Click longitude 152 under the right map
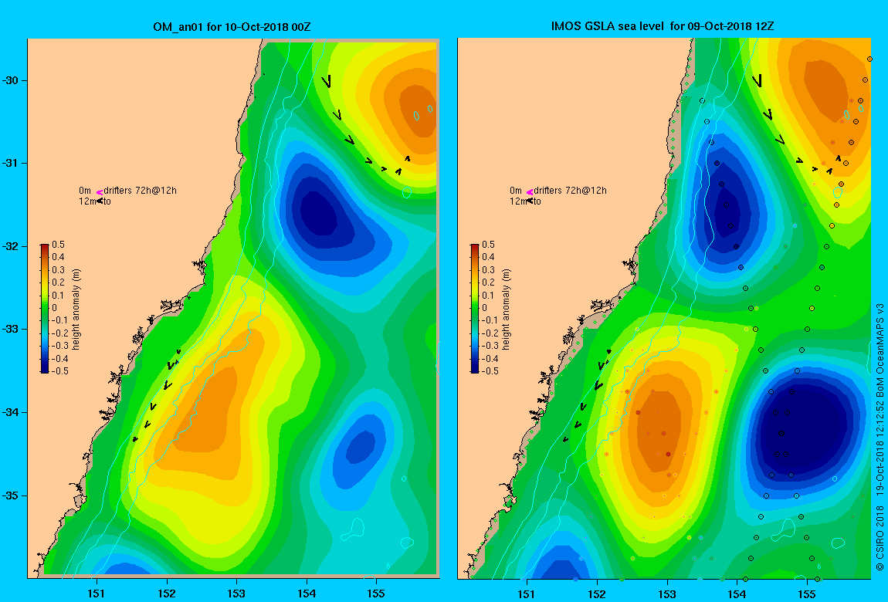Viewport: 888px width, 602px height. click(x=597, y=594)
